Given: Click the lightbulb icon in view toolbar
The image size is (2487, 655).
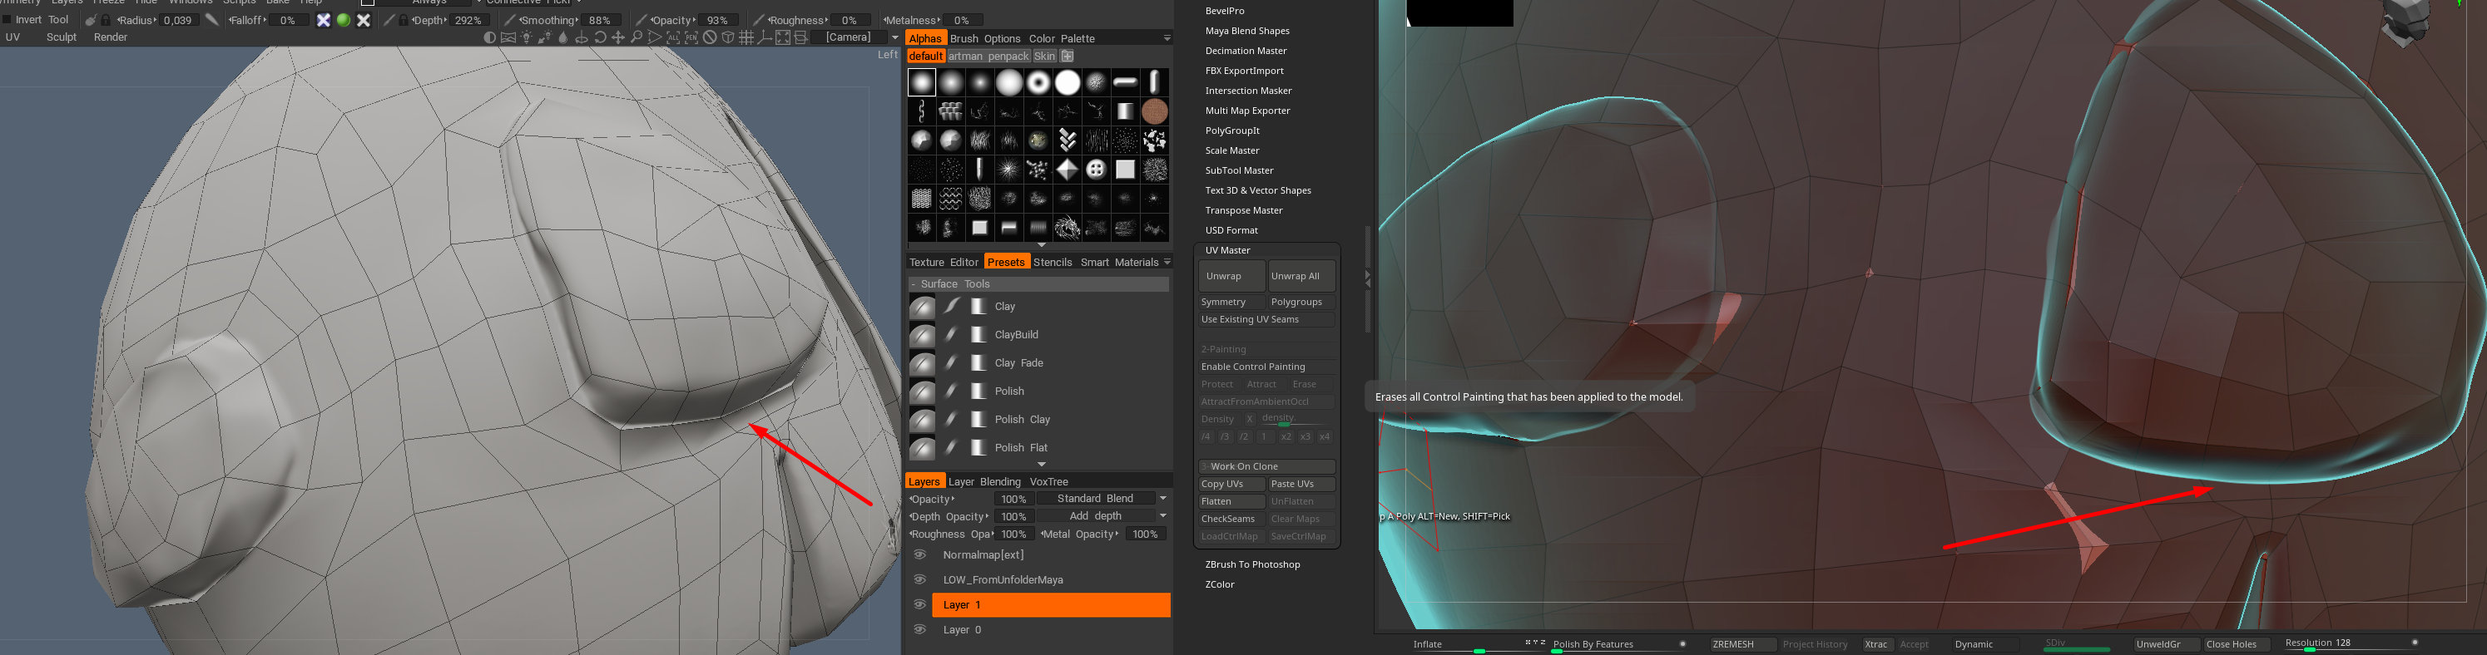Looking at the screenshot, I should click(526, 37).
